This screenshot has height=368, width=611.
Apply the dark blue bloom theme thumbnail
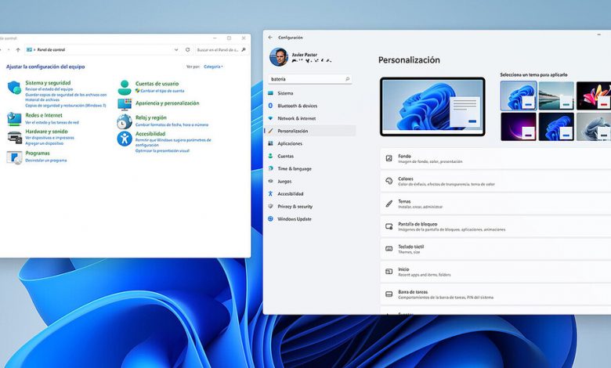556,127
